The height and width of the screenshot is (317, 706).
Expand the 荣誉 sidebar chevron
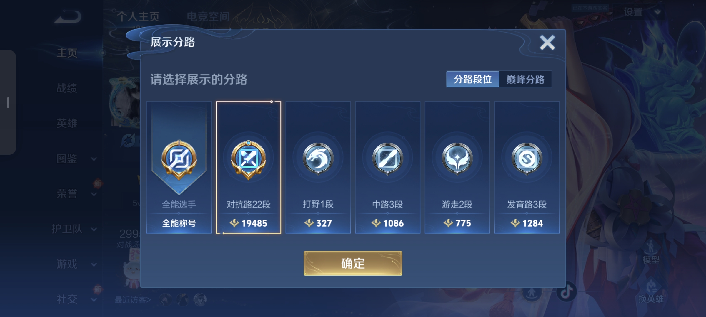tap(94, 194)
